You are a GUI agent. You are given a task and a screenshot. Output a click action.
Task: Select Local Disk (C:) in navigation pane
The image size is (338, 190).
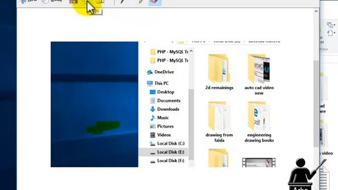coord(167,144)
